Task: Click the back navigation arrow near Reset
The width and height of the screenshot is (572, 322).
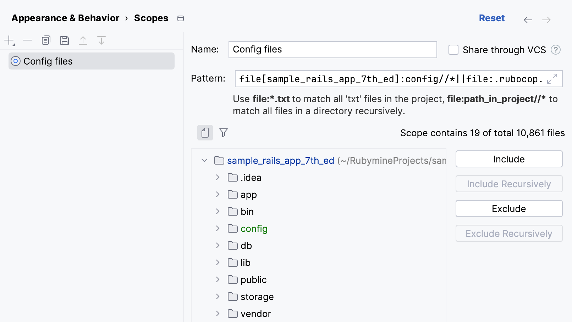Action: [x=528, y=20]
